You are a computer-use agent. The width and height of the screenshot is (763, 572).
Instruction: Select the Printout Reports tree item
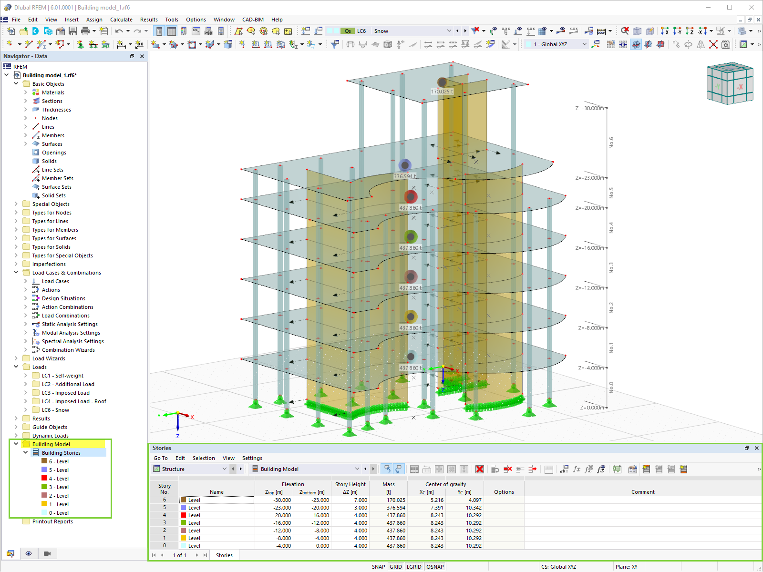click(52, 521)
